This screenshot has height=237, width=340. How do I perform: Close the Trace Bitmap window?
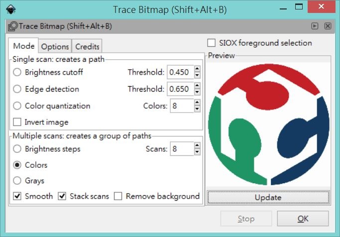[322, 6]
